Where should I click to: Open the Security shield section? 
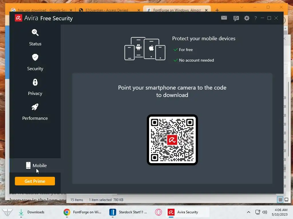coord(35,62)
